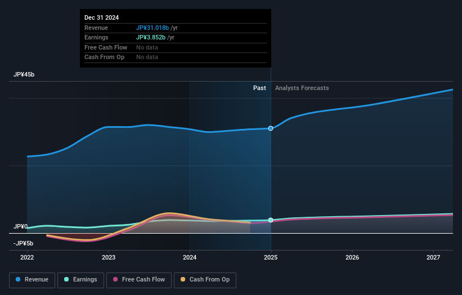Click the teal Earnings legend dot
The height and width of the screenshot is (295, 462).
pos(66,279)
